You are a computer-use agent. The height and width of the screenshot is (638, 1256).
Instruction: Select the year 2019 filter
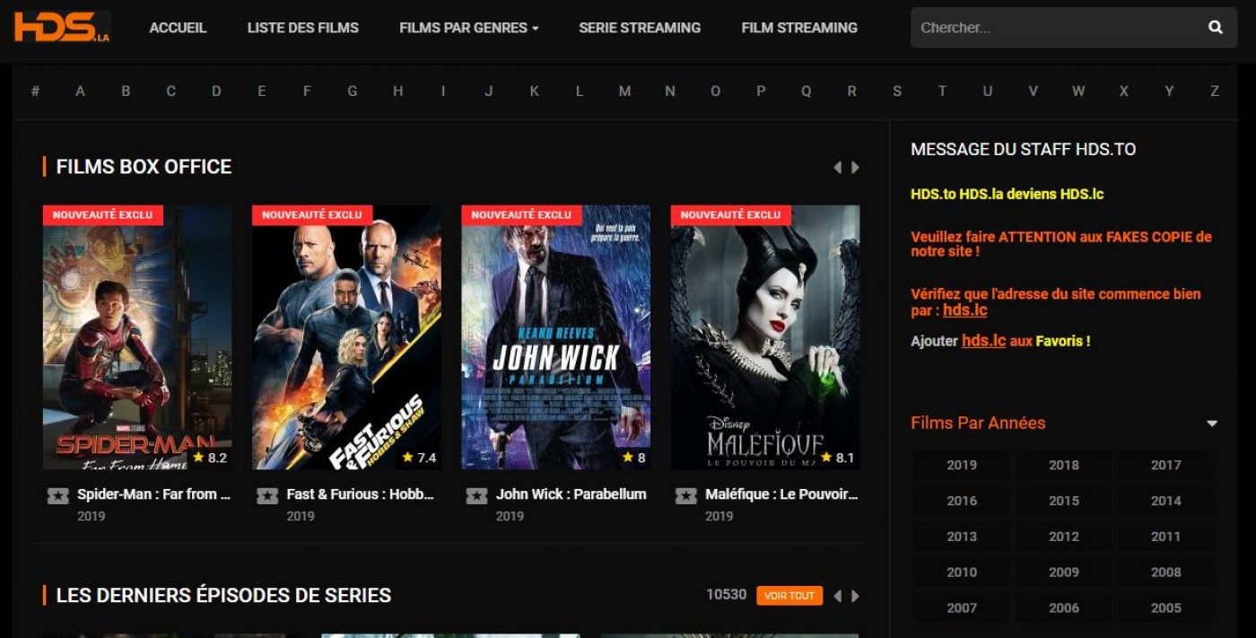(x=962, y=465)
